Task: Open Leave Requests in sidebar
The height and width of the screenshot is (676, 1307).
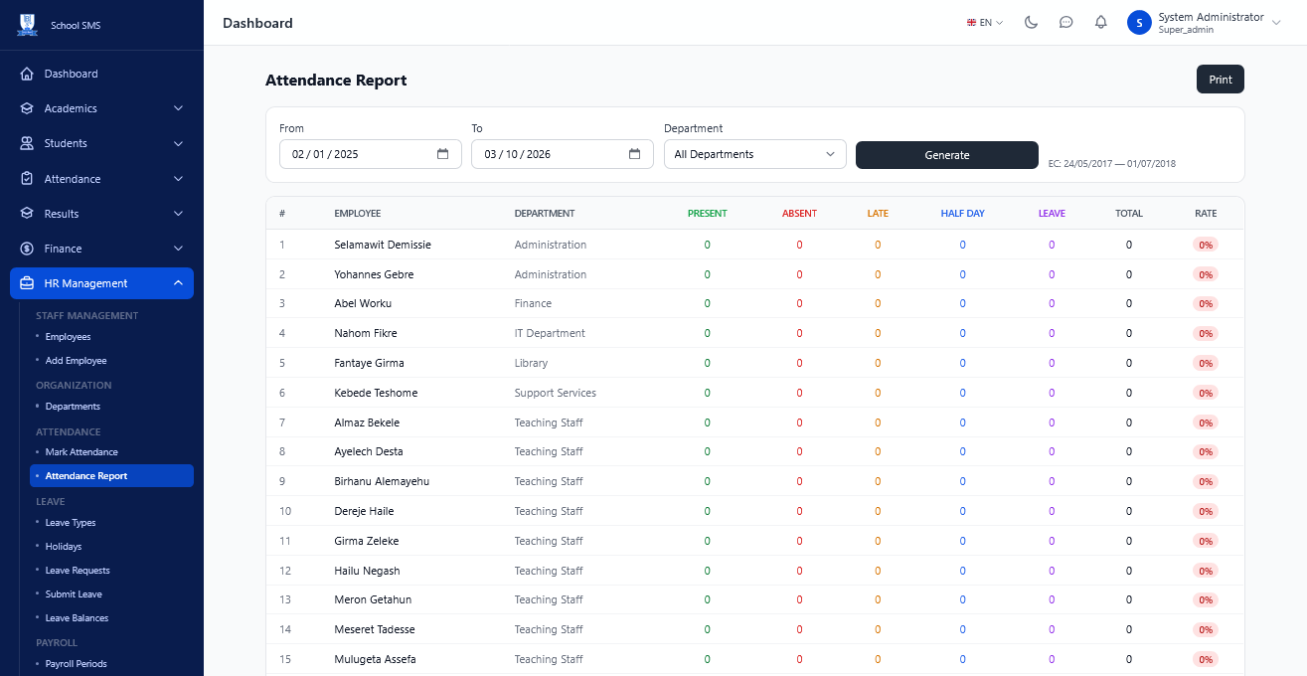Action: (x=78, y=571)
